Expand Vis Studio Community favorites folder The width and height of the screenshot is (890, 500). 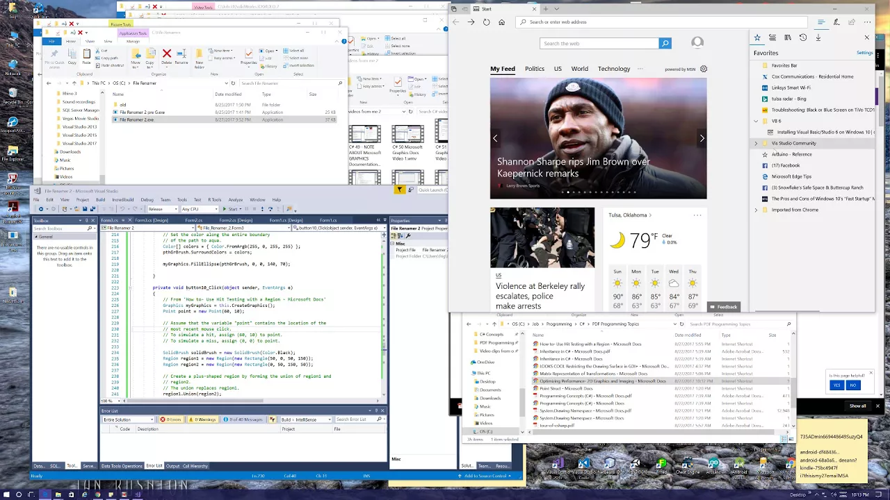tap(756, 143)
